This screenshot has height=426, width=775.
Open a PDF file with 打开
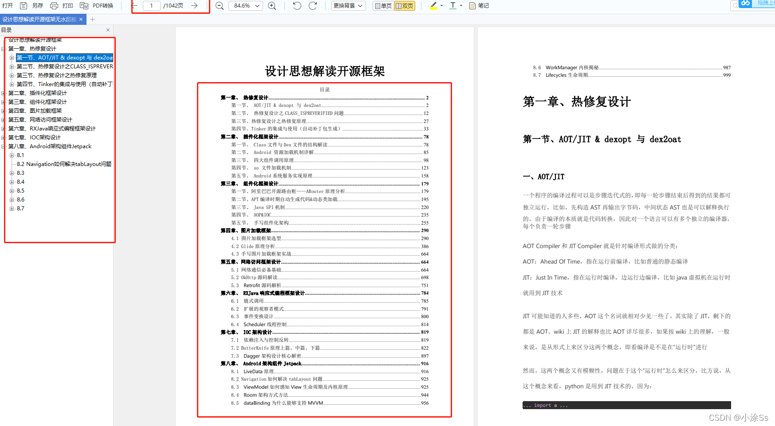(x=7, y=5)
